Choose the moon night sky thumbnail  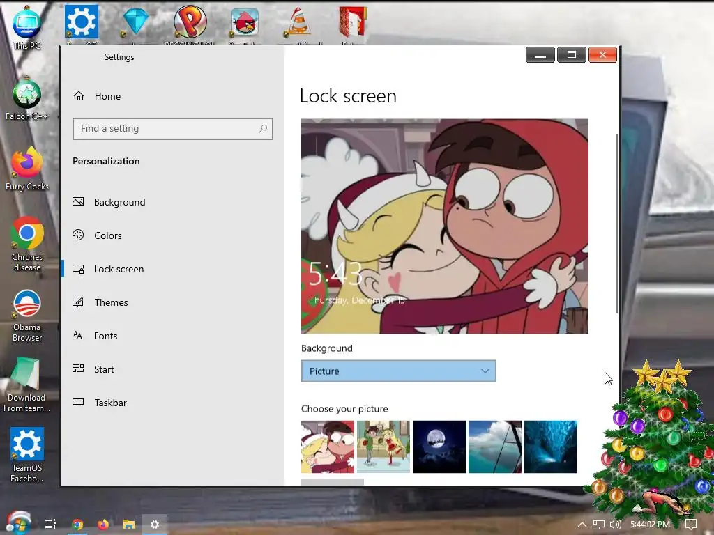click(439, 447)
